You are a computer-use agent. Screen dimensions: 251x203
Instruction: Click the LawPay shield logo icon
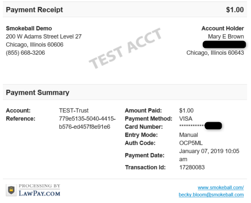(11, 190)
